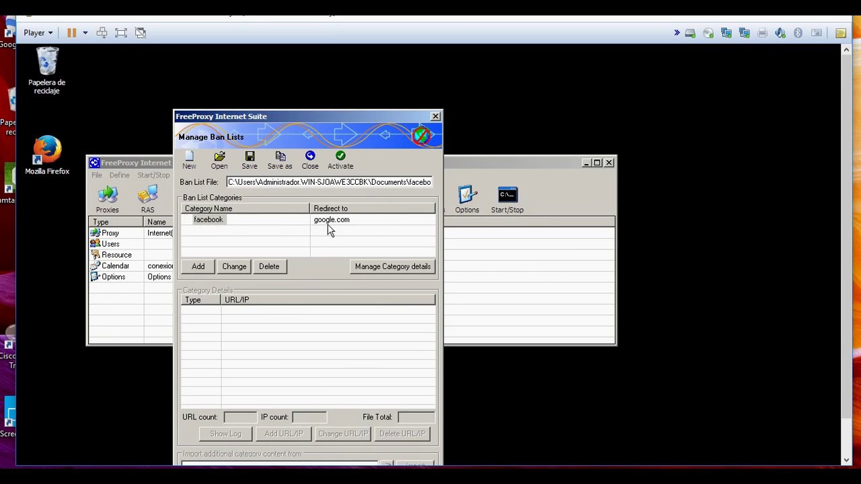This screenshot has height=484, width=861.
Task: Click the double-chevron expand icon in Player bar
Action: (x=677, y=33)
